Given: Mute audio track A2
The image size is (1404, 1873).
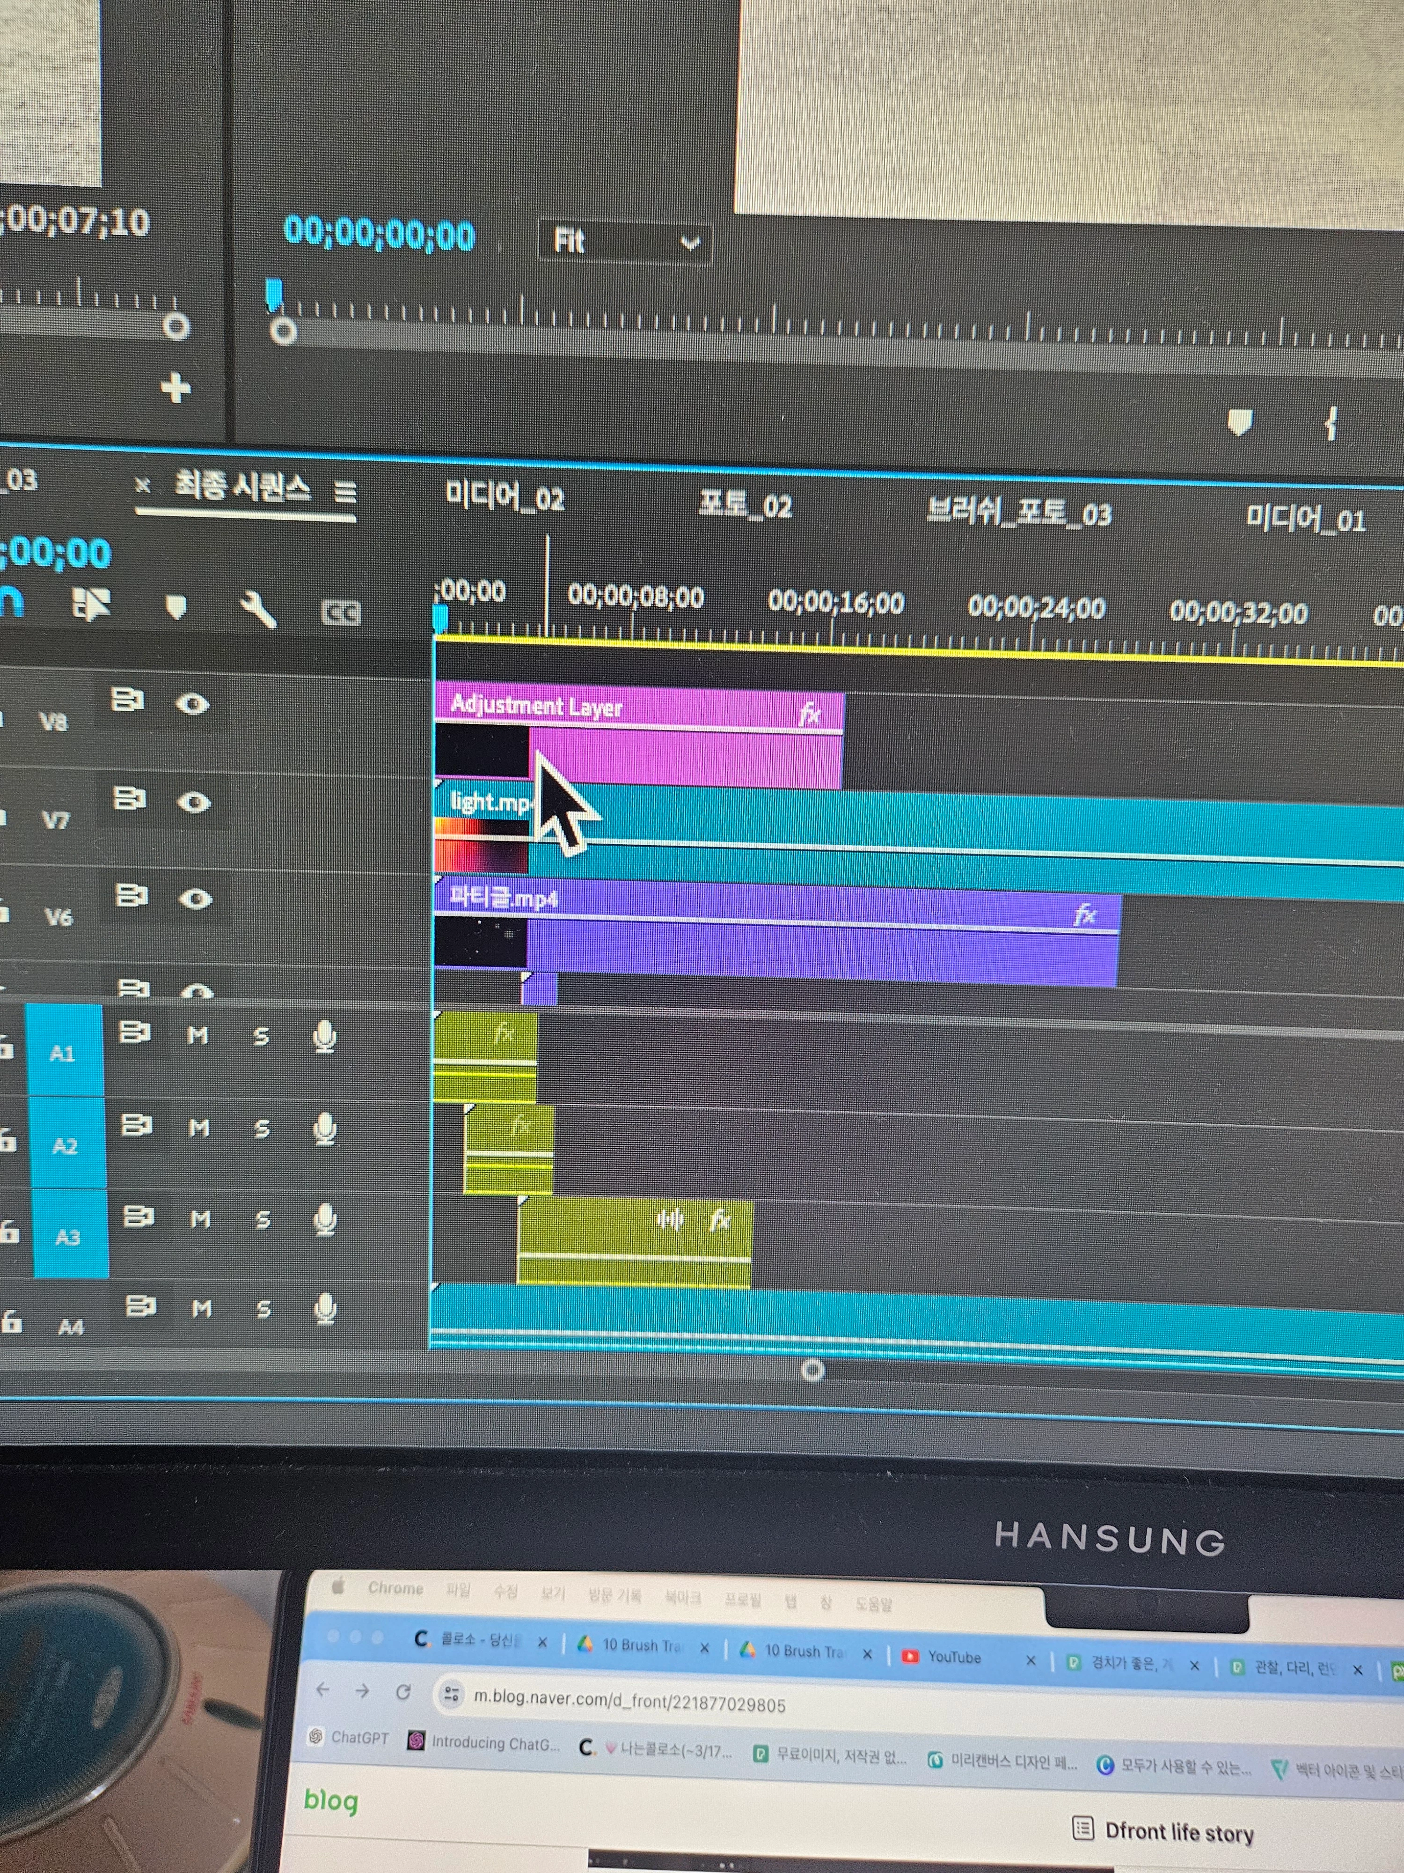Looking at the screenshot, I should coord(199,1128).
